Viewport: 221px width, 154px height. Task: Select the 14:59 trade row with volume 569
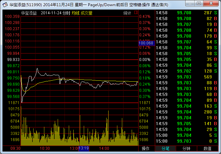tap(187, 77)
